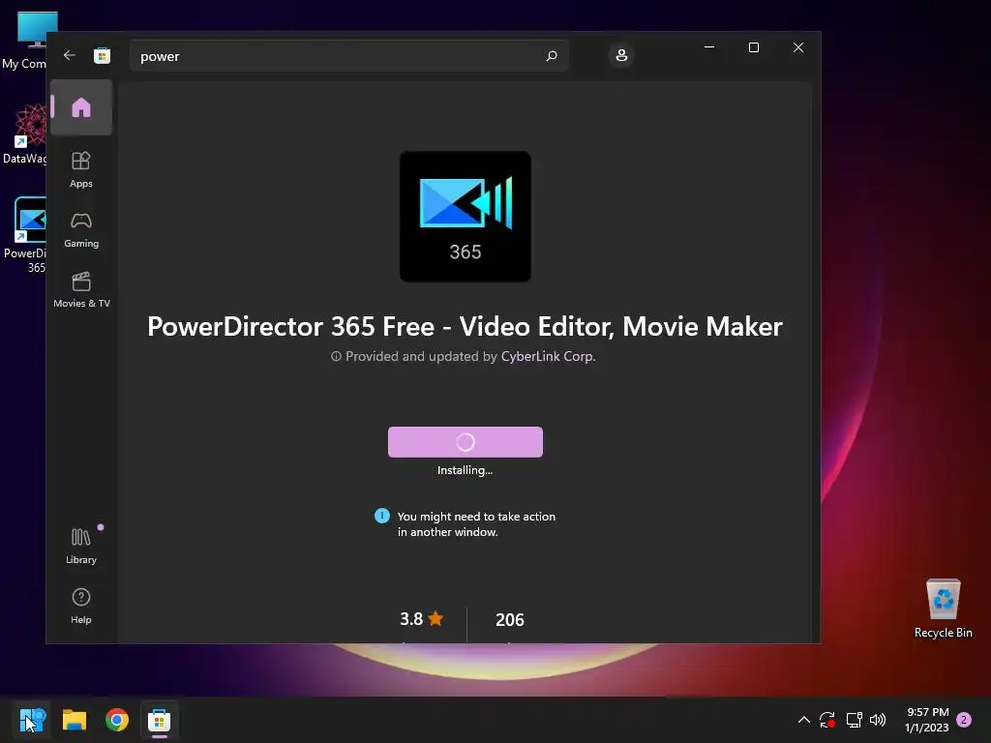991x743 pixels.
Task: Click the sync status tray icon
Action: pyautogui.click(x=826, y=720)
